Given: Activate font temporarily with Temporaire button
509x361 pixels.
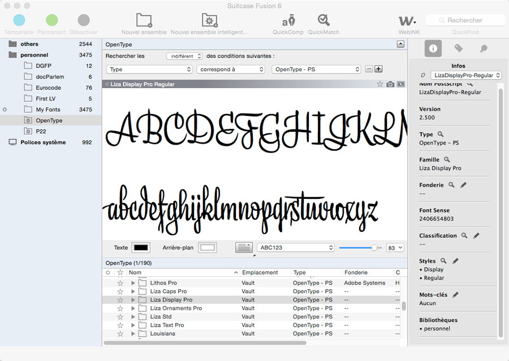Looking at the screenshot, I should coord(19,20).
